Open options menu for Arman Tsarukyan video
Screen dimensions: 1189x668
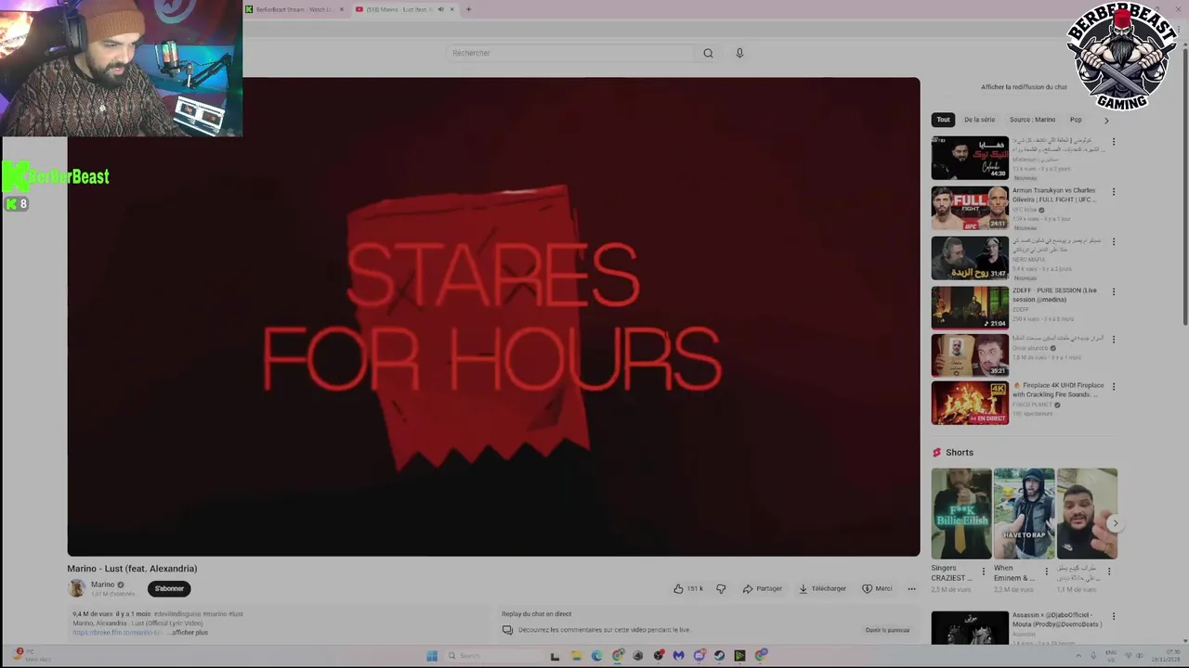click(1114, 192)
